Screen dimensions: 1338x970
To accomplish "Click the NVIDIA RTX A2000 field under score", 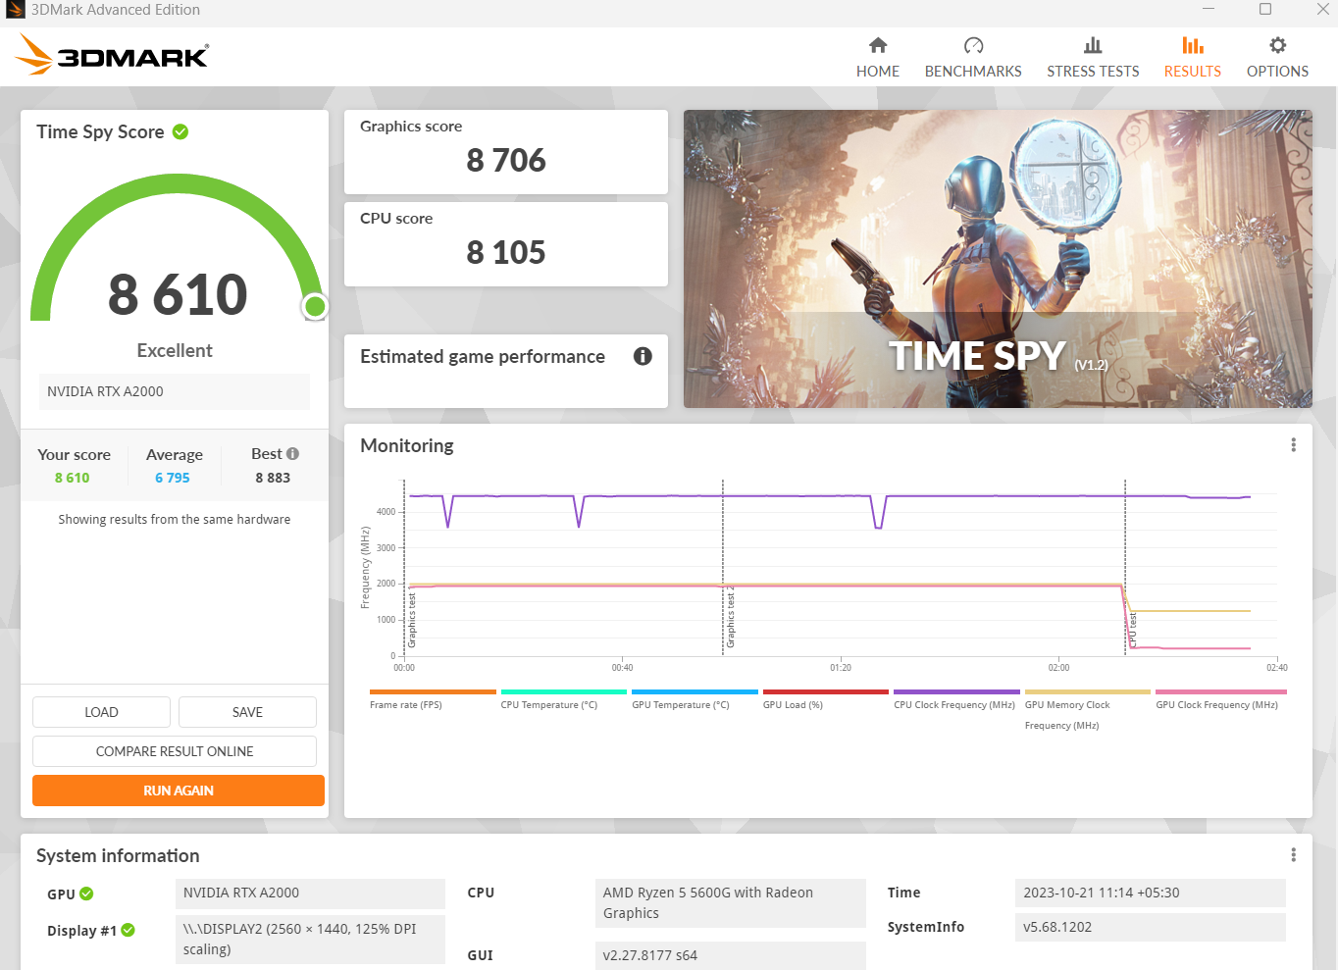I will click(x=175, y=391).
